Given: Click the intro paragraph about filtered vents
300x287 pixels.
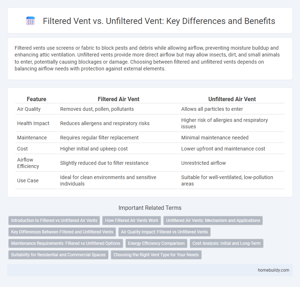Looking at the screenshot, I should coord(150,59).
